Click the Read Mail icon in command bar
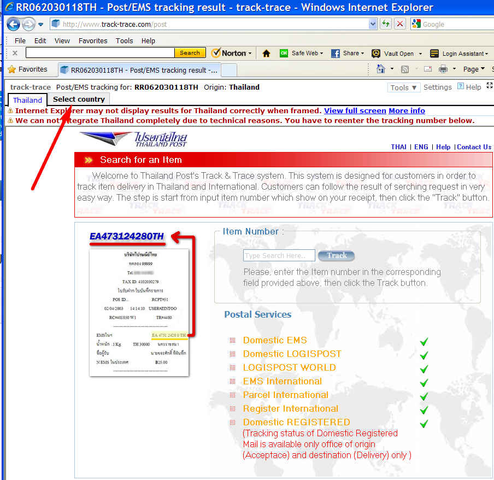Image resolution: width=494 pixels, height=480 pixels. click(x=427, y=69)
